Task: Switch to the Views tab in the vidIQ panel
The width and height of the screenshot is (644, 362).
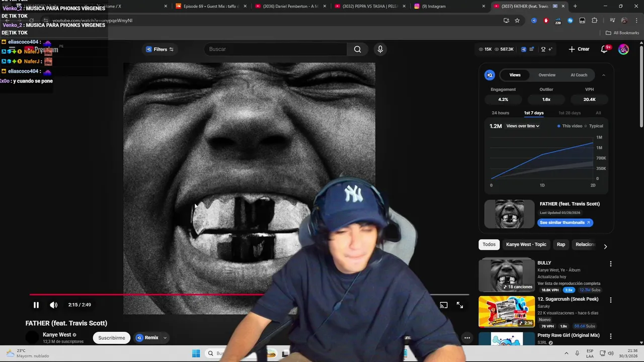Action: [515, 75]
